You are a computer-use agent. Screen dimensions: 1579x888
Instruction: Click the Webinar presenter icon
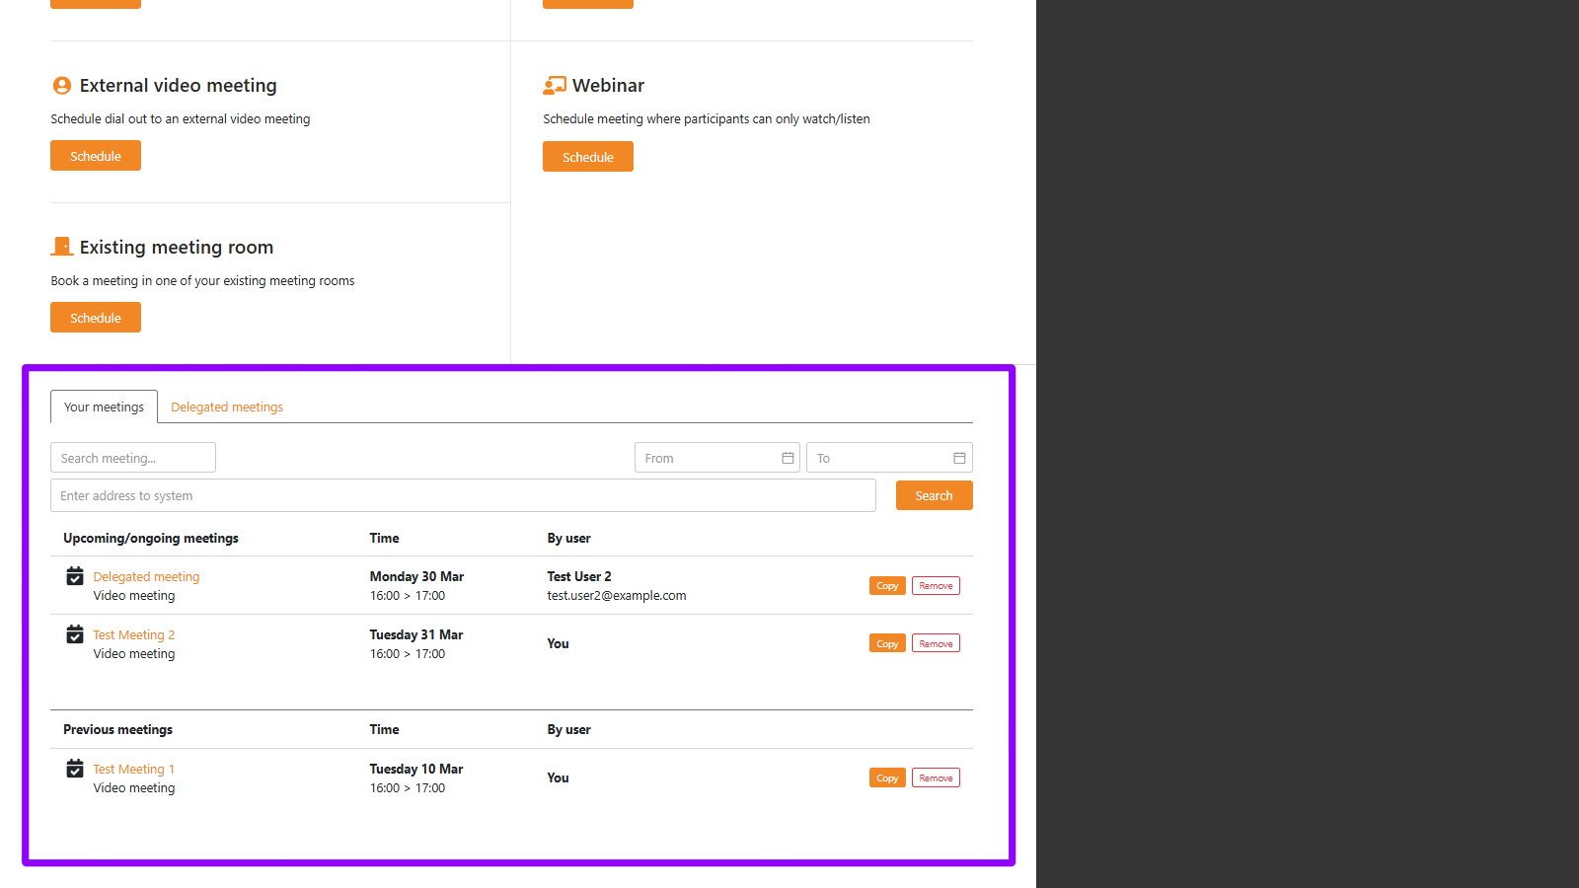coord(554,86)
